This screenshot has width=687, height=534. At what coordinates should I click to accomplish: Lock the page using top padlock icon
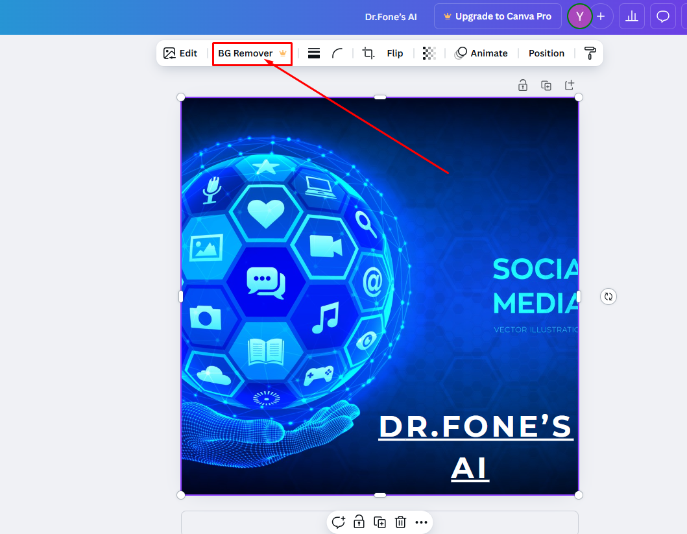523,85
